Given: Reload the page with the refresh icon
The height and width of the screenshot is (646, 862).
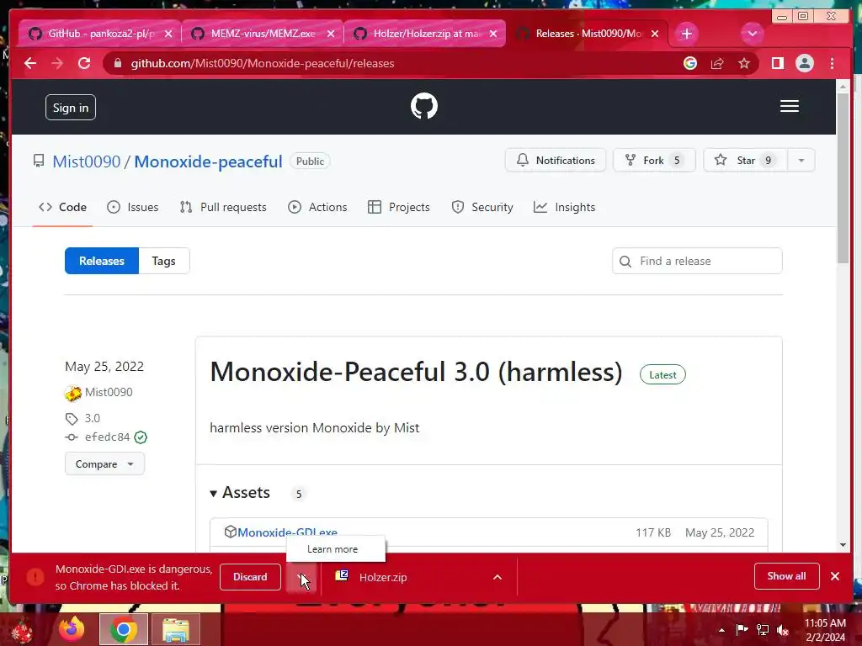Looking at the screenshot, I should [x=84, y=64].
